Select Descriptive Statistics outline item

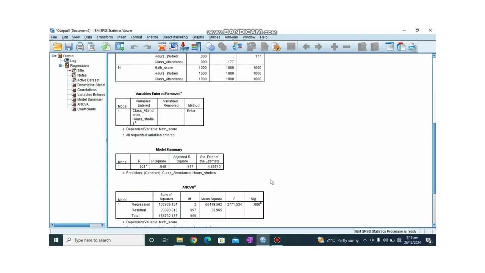[x=91, y=85]
